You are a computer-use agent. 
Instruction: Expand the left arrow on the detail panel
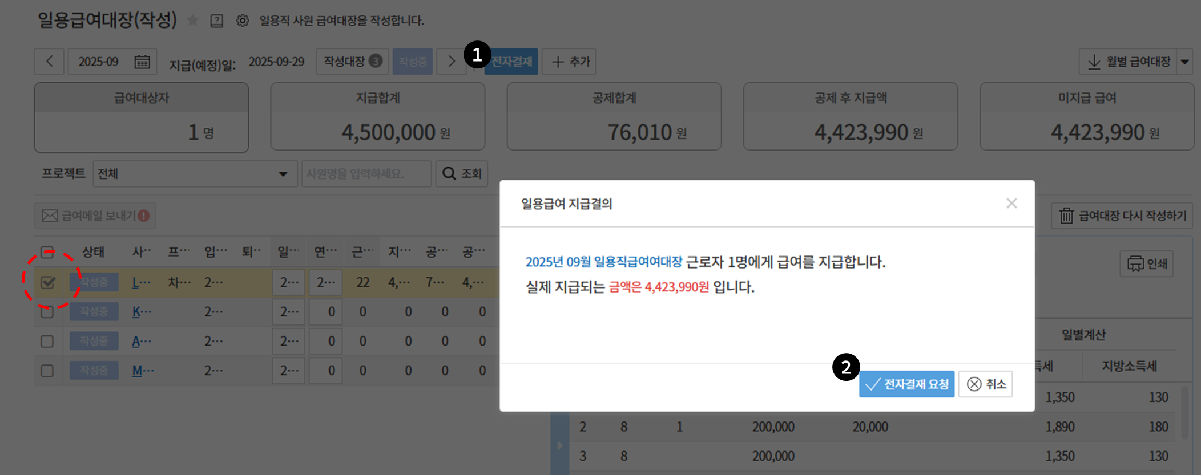pyautogui.click(x=560, y=445)
